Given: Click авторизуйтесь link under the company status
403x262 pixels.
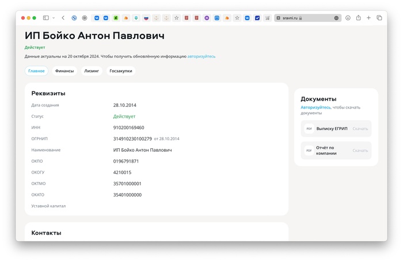Looking at the screenshot, I should tap(201, 56).
